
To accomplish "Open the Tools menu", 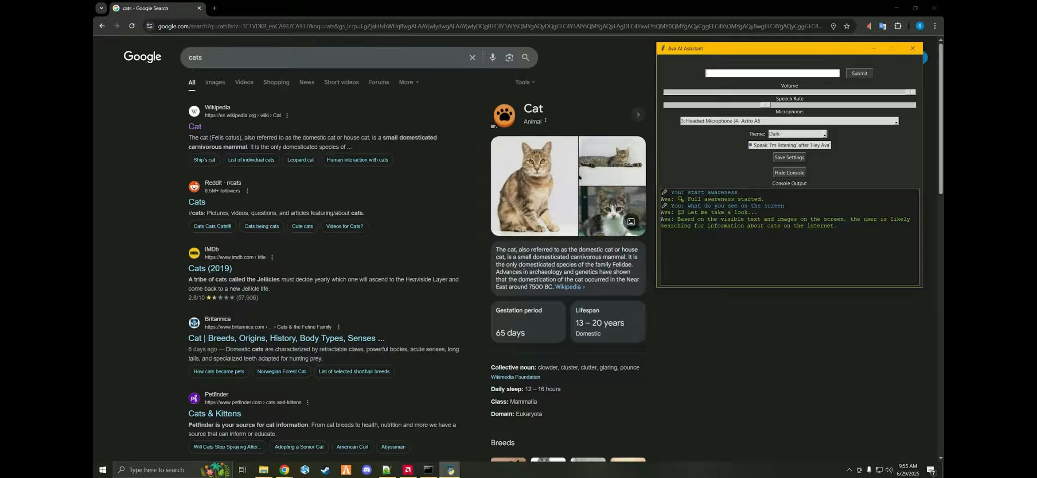I will tap(523, 82).
